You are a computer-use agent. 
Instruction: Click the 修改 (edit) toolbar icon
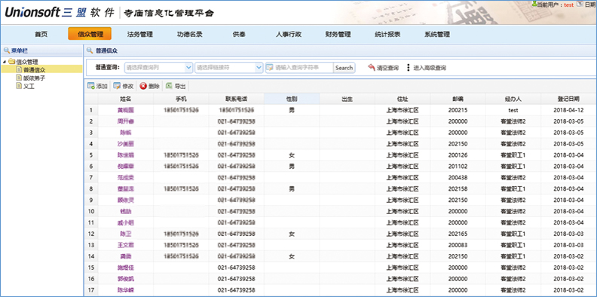117,86
